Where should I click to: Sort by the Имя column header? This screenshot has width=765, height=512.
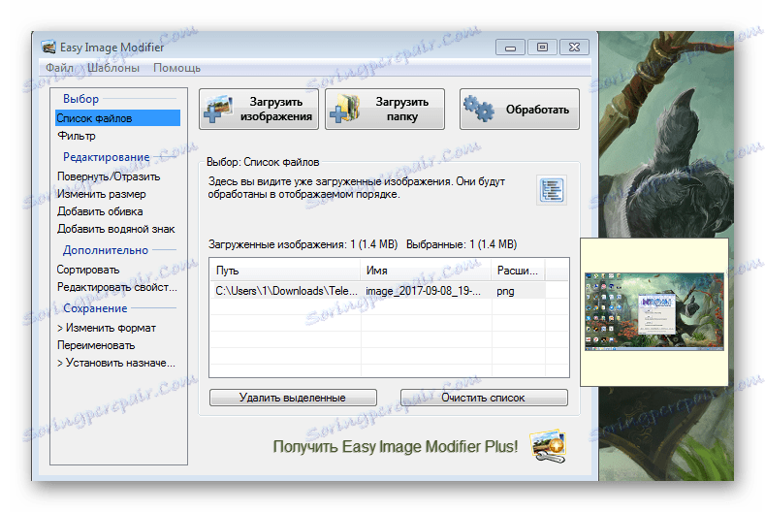[426, 270]
